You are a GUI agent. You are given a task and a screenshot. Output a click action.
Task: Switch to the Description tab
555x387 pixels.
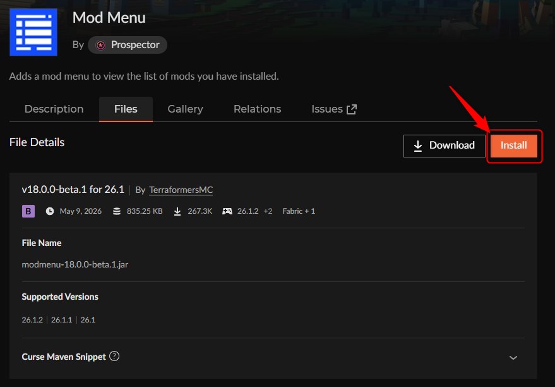pyautogui.click(x=54, y=109)
